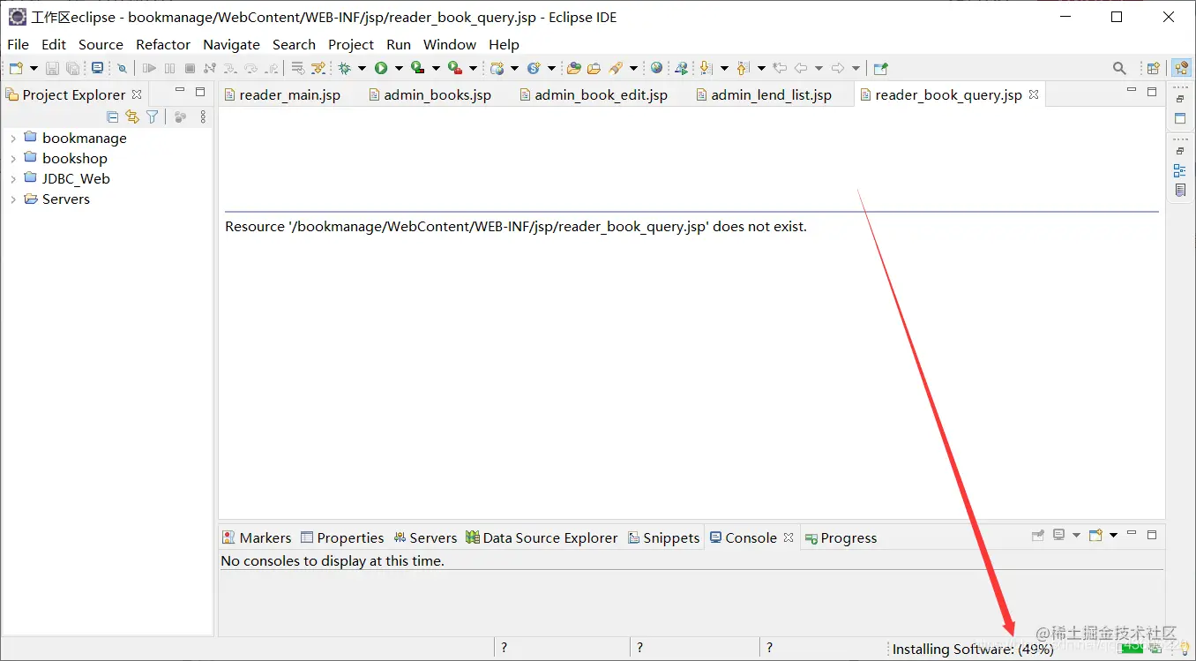Viewport: 1196px width, 661px height.
Task: Click the Save All toolbar icon
Action: 73,68
